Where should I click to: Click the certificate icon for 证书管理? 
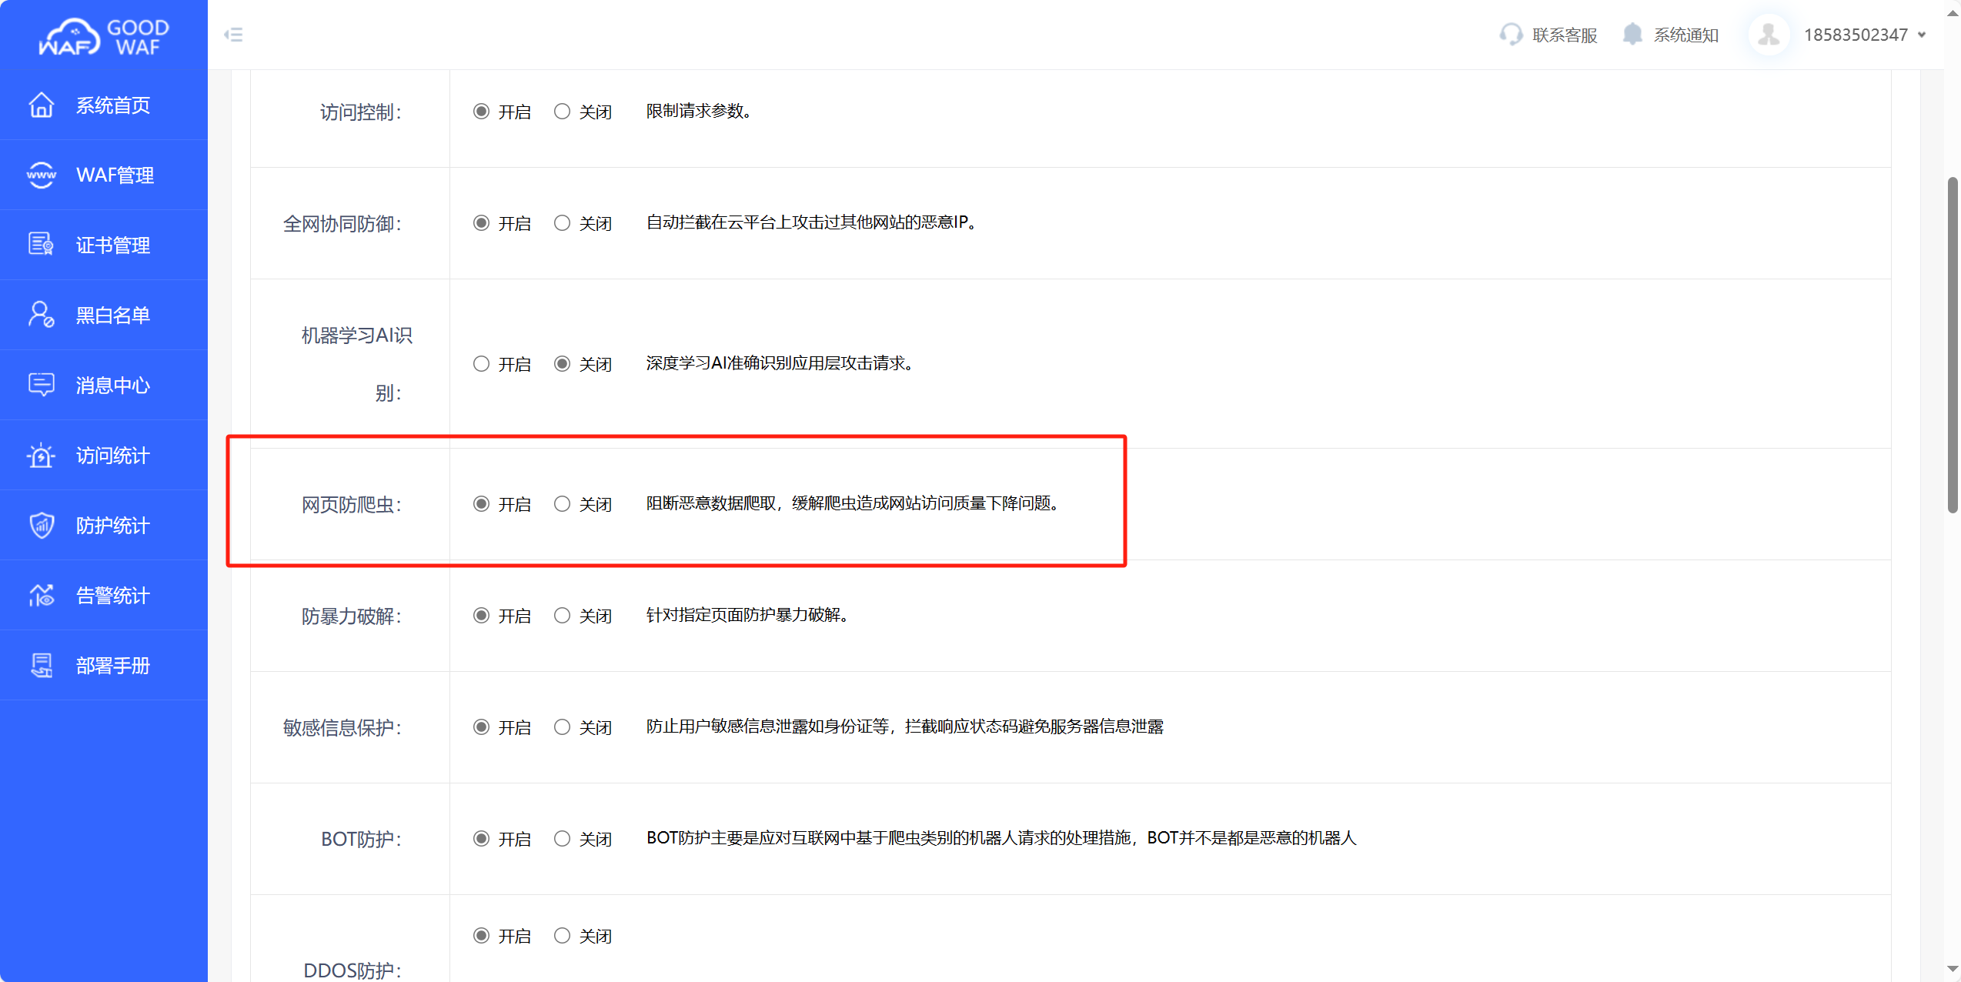[x=42, y=245]
